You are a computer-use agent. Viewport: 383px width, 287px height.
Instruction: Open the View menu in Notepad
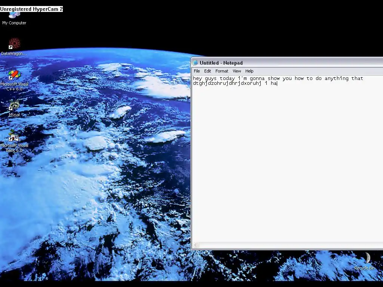[237, 71]
